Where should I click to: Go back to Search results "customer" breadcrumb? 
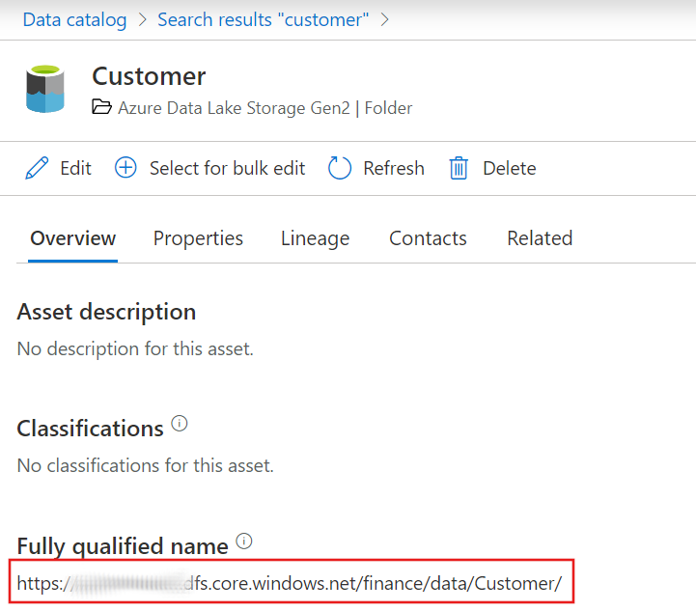[x=263, y=19]
